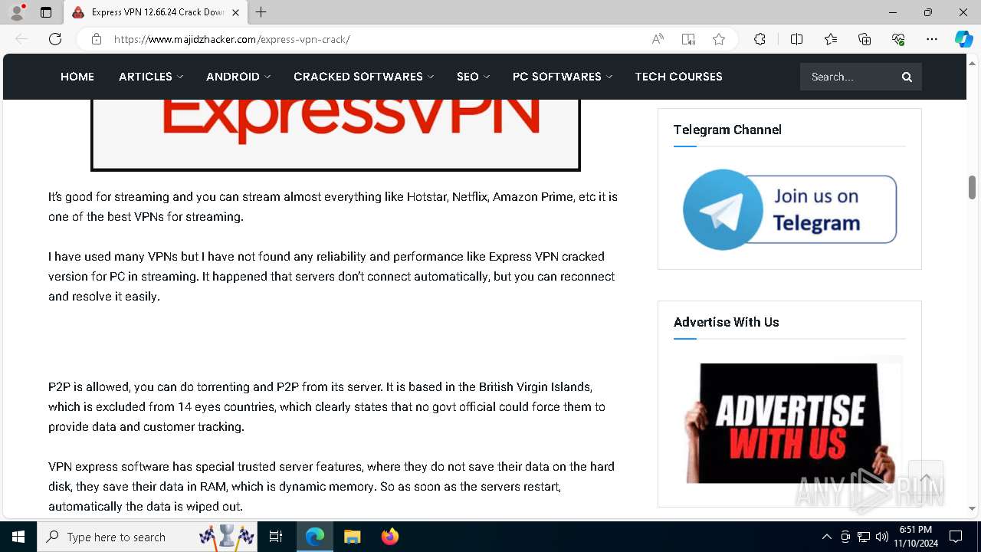Expand the CRACKED SOFTWARES dropdown menu
981x552 pixels.
pyautogui.click(x=363, y=77)
